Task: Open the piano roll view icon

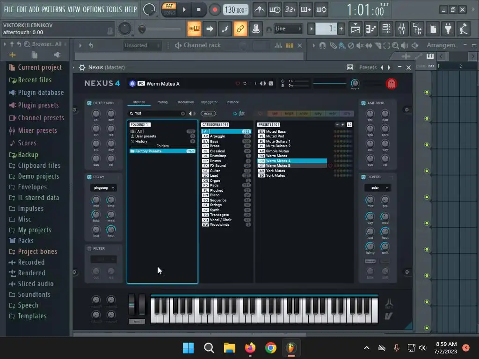Action: click(x=370, y=29)
